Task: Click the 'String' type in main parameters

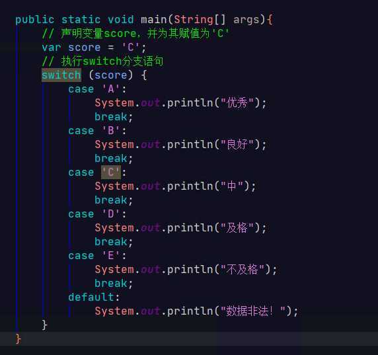Action: (x=194, y=20)
